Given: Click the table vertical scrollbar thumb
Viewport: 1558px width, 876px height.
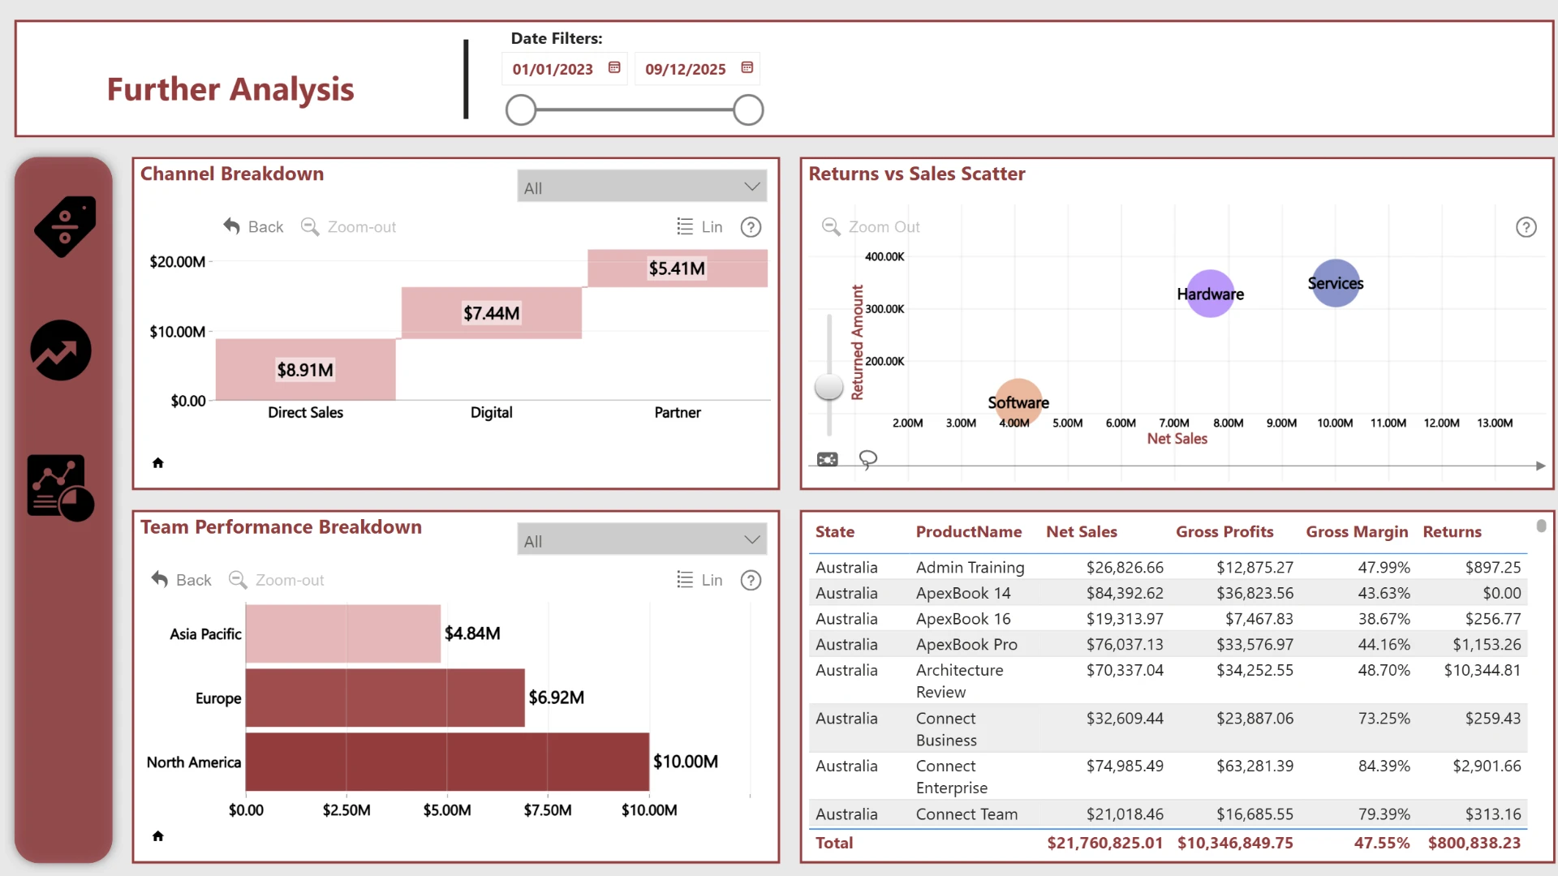Looking at the screenshot, I should click(x=1541, y=526).
